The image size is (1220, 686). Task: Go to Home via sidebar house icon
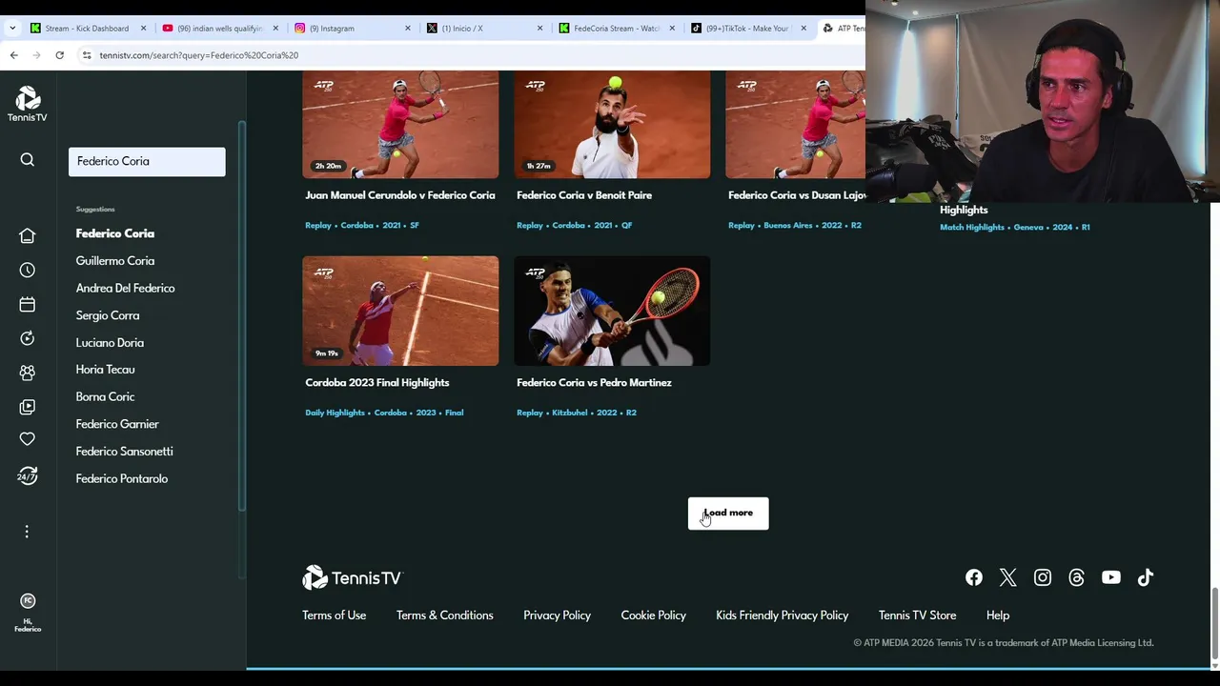tap(28, 235)
